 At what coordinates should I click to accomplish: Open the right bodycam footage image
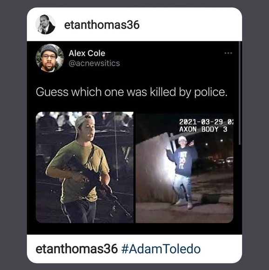click(x=184, y=168)
